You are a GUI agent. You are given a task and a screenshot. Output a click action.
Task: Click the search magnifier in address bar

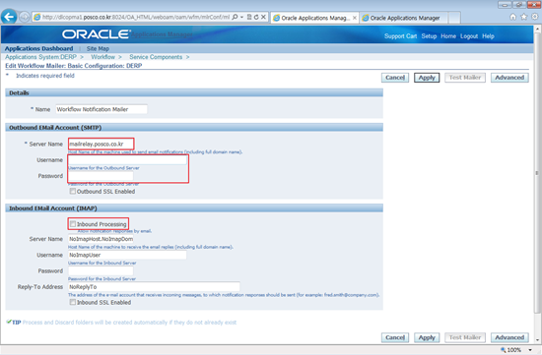click(x=235, y=17)
